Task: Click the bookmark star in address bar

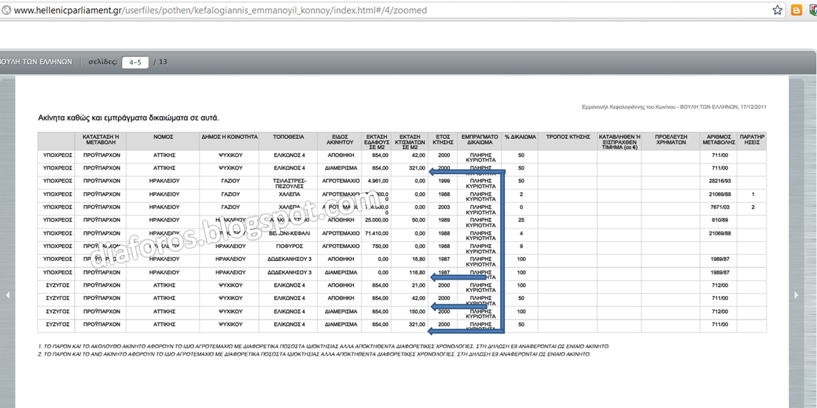Action: tap(777, 10)
